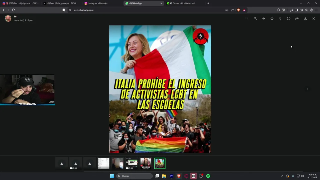
Task: Select the highlighted Italia flag thumbnail
Action: 160,163
